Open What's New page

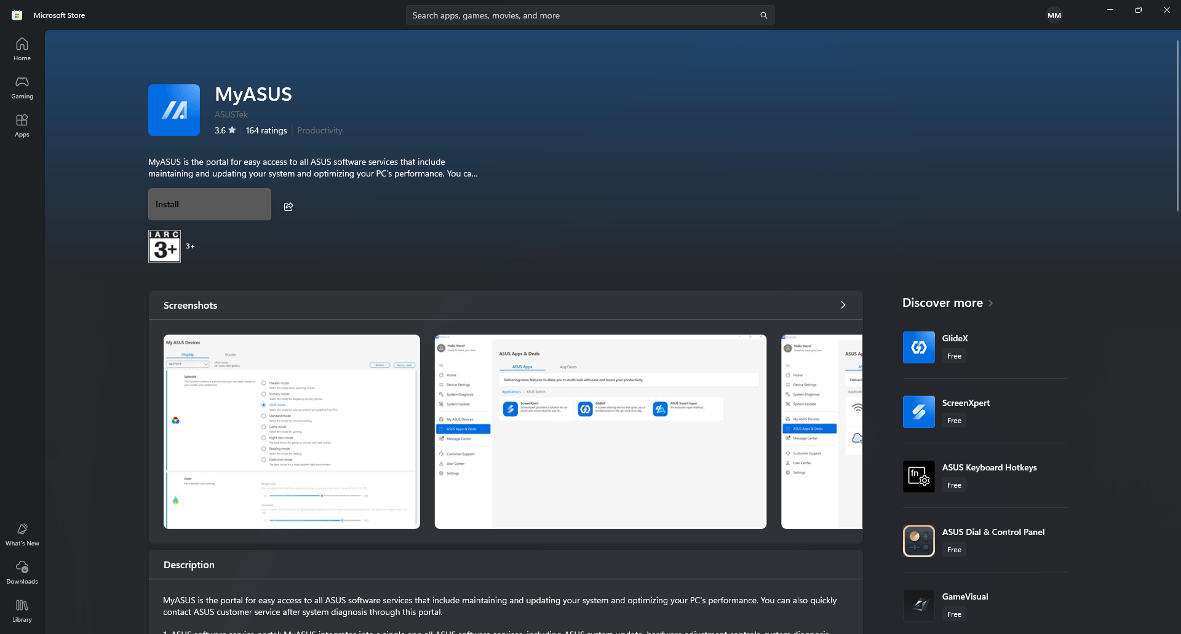22,534
